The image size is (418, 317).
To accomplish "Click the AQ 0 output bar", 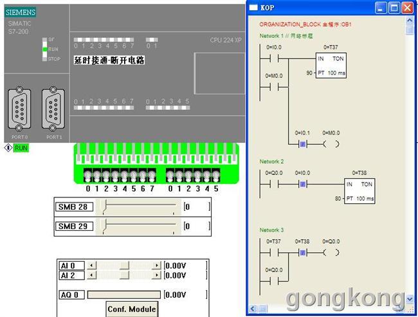I will 124,294.
